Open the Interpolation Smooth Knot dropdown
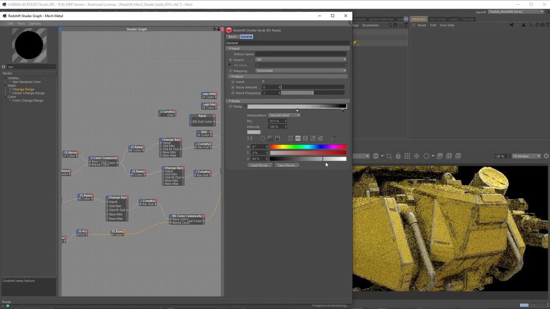 click(x=284, y=115)
